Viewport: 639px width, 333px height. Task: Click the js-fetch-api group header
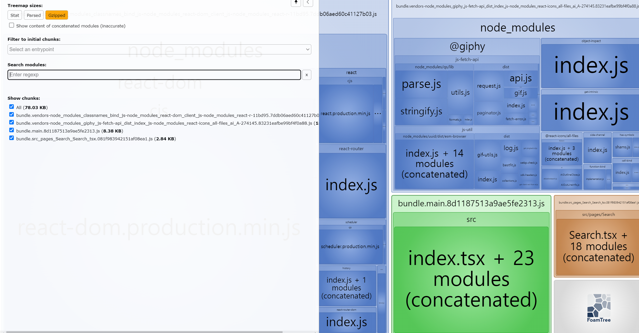467,59
